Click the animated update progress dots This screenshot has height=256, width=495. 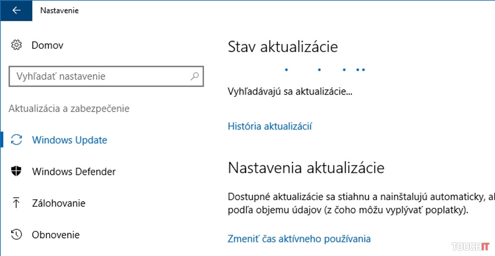pos(325,70)
